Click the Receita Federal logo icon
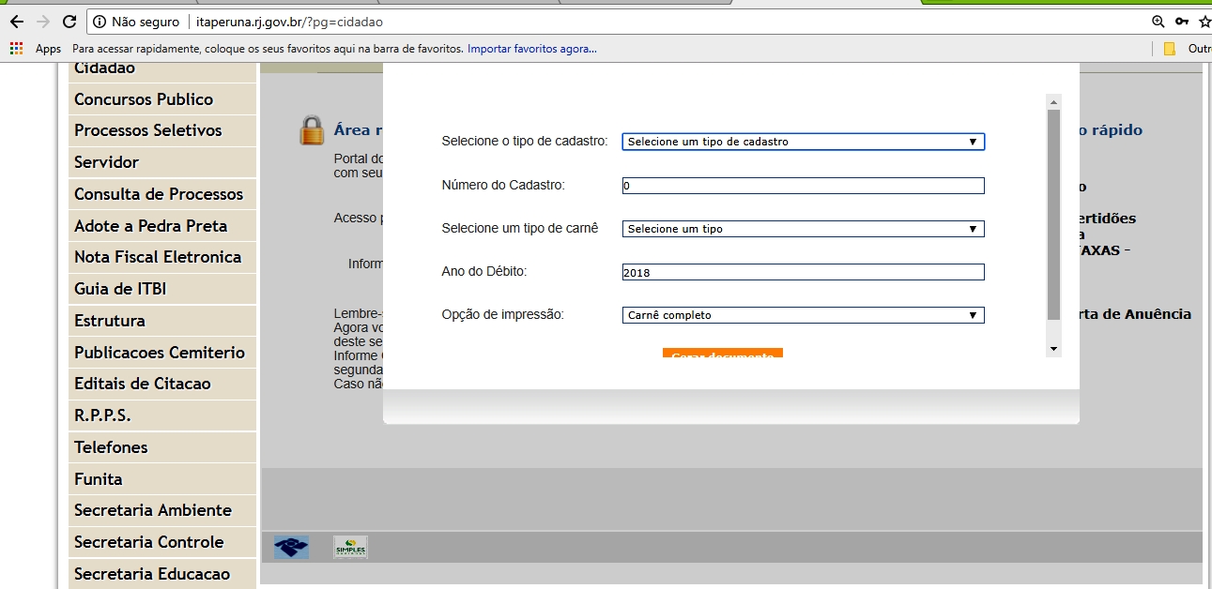The height and width of the screenshot is (589, 1212). pyautogui.click(x=291, y=547)
